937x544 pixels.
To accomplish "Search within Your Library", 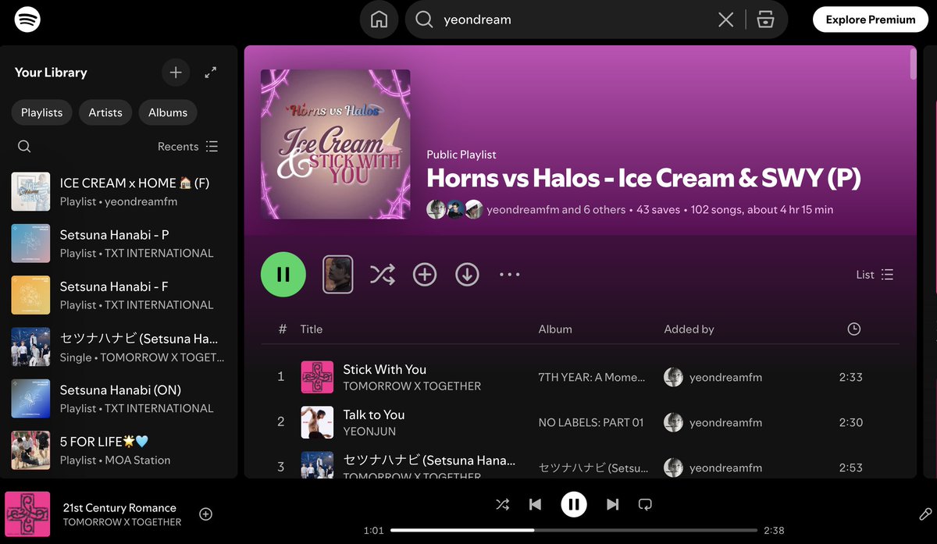I will [x=24, y=147].
